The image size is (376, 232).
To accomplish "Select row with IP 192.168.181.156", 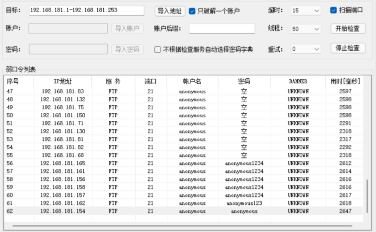I will (x=183, y=179).
